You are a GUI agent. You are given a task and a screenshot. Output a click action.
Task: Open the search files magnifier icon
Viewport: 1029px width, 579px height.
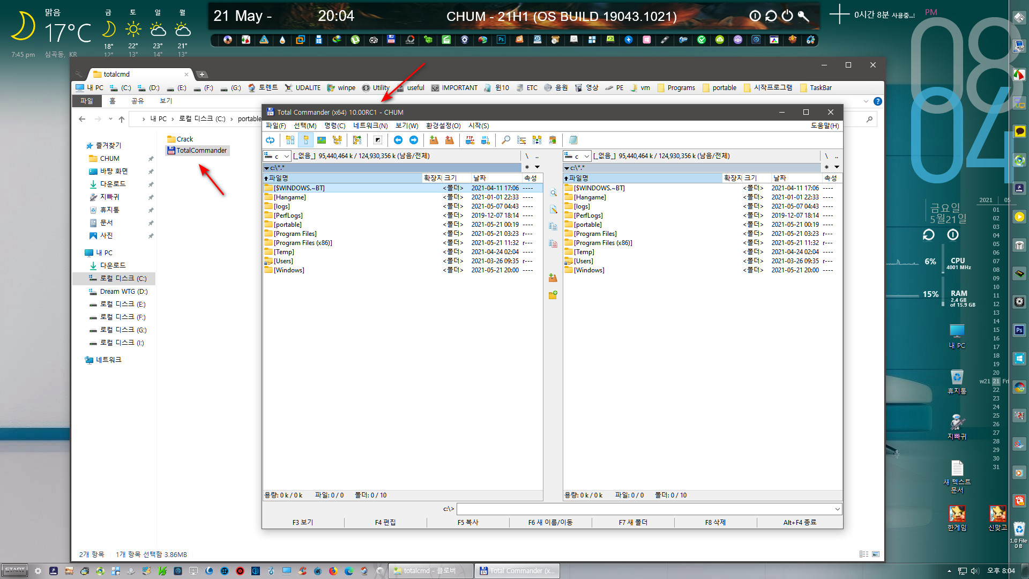[505, 140]
